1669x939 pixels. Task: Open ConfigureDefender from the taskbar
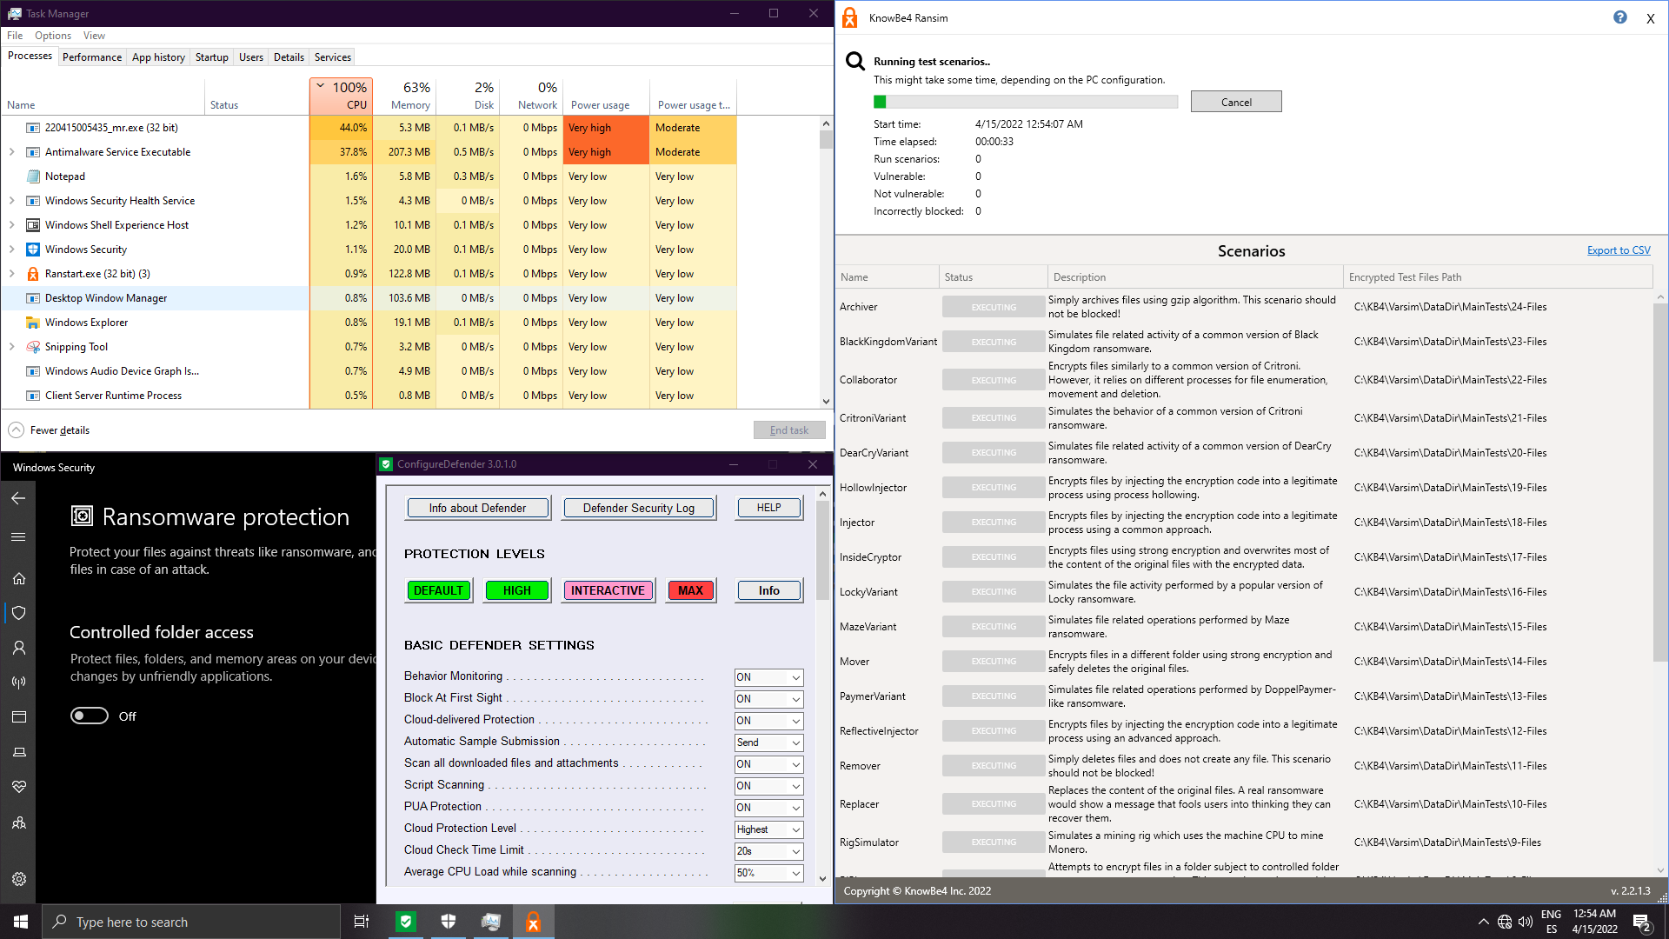click(x=406, y=922)
